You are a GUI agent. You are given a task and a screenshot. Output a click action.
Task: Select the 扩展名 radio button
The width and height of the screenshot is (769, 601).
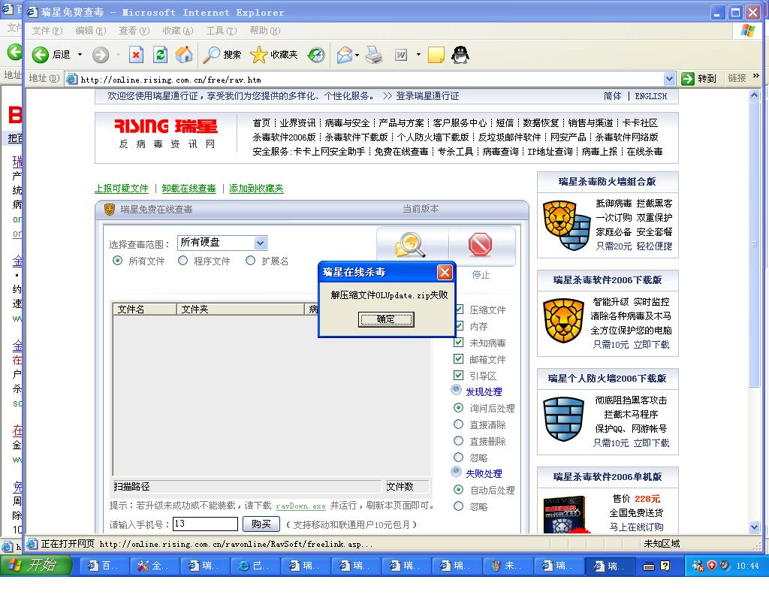pos(250,261)
